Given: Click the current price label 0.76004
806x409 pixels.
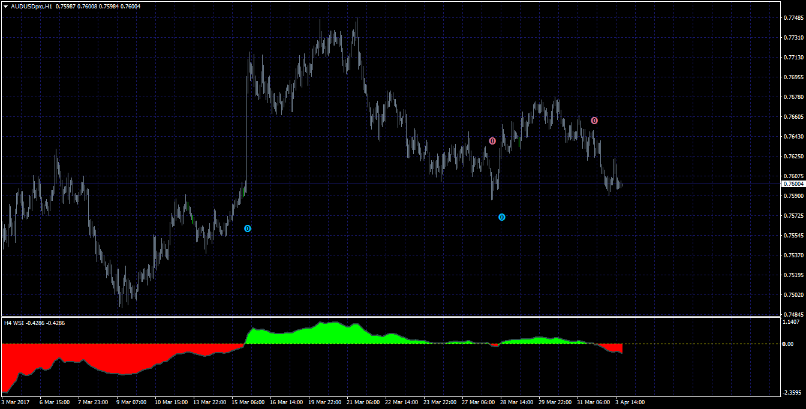Looking at the screenshot, I should [x=793, y=184].
